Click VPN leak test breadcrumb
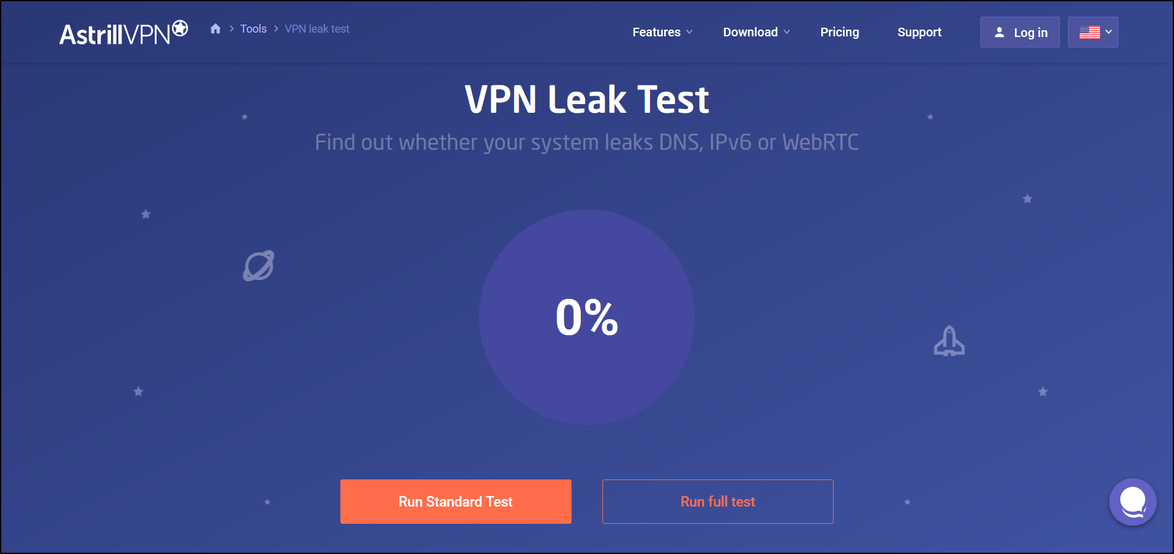 coord(317,29)
